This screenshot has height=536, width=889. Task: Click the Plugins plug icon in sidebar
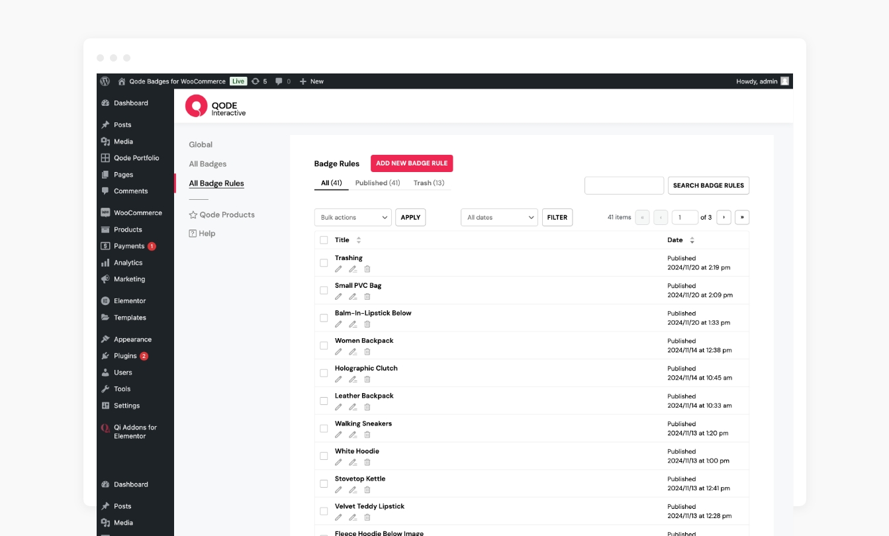[105, 356]
